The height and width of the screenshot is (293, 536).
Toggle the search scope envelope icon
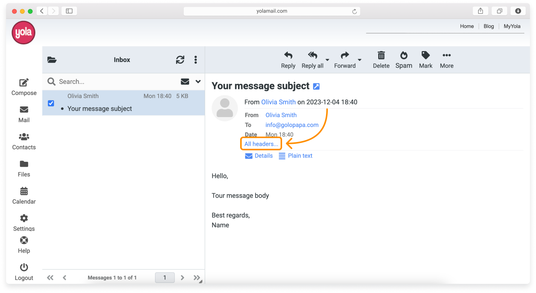pyautogui.click(x=185, y=81)
